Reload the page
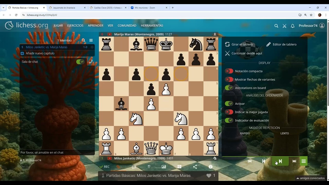Image resolution: width=329 pixels, height=185 pixels. click(x=16, y=15)
